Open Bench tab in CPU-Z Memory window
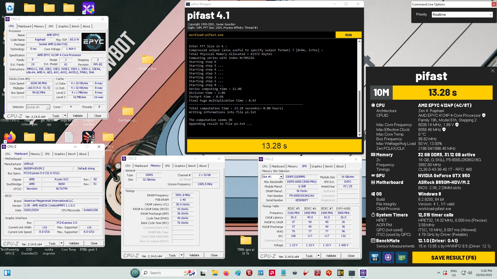Image resolution: width=497 pixels, height=279 pixels. tap(192, 166)
